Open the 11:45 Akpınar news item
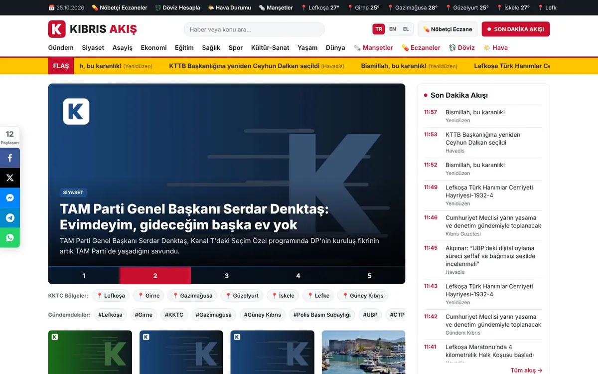Image resolution: width=598 pixels, height=374 pixels. 483,260
